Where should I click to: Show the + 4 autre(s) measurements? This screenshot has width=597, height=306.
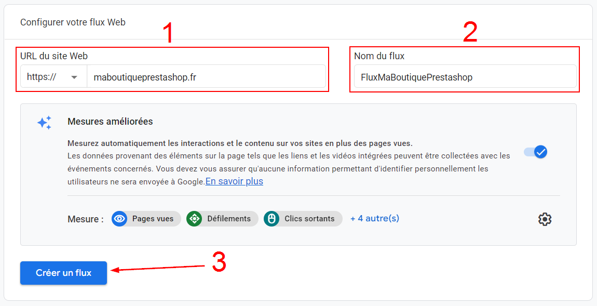tap(375, 218)
